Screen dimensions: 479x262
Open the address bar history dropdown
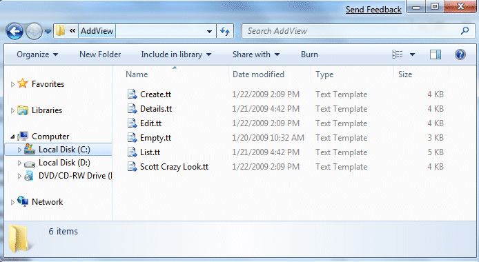click(209, 31)
